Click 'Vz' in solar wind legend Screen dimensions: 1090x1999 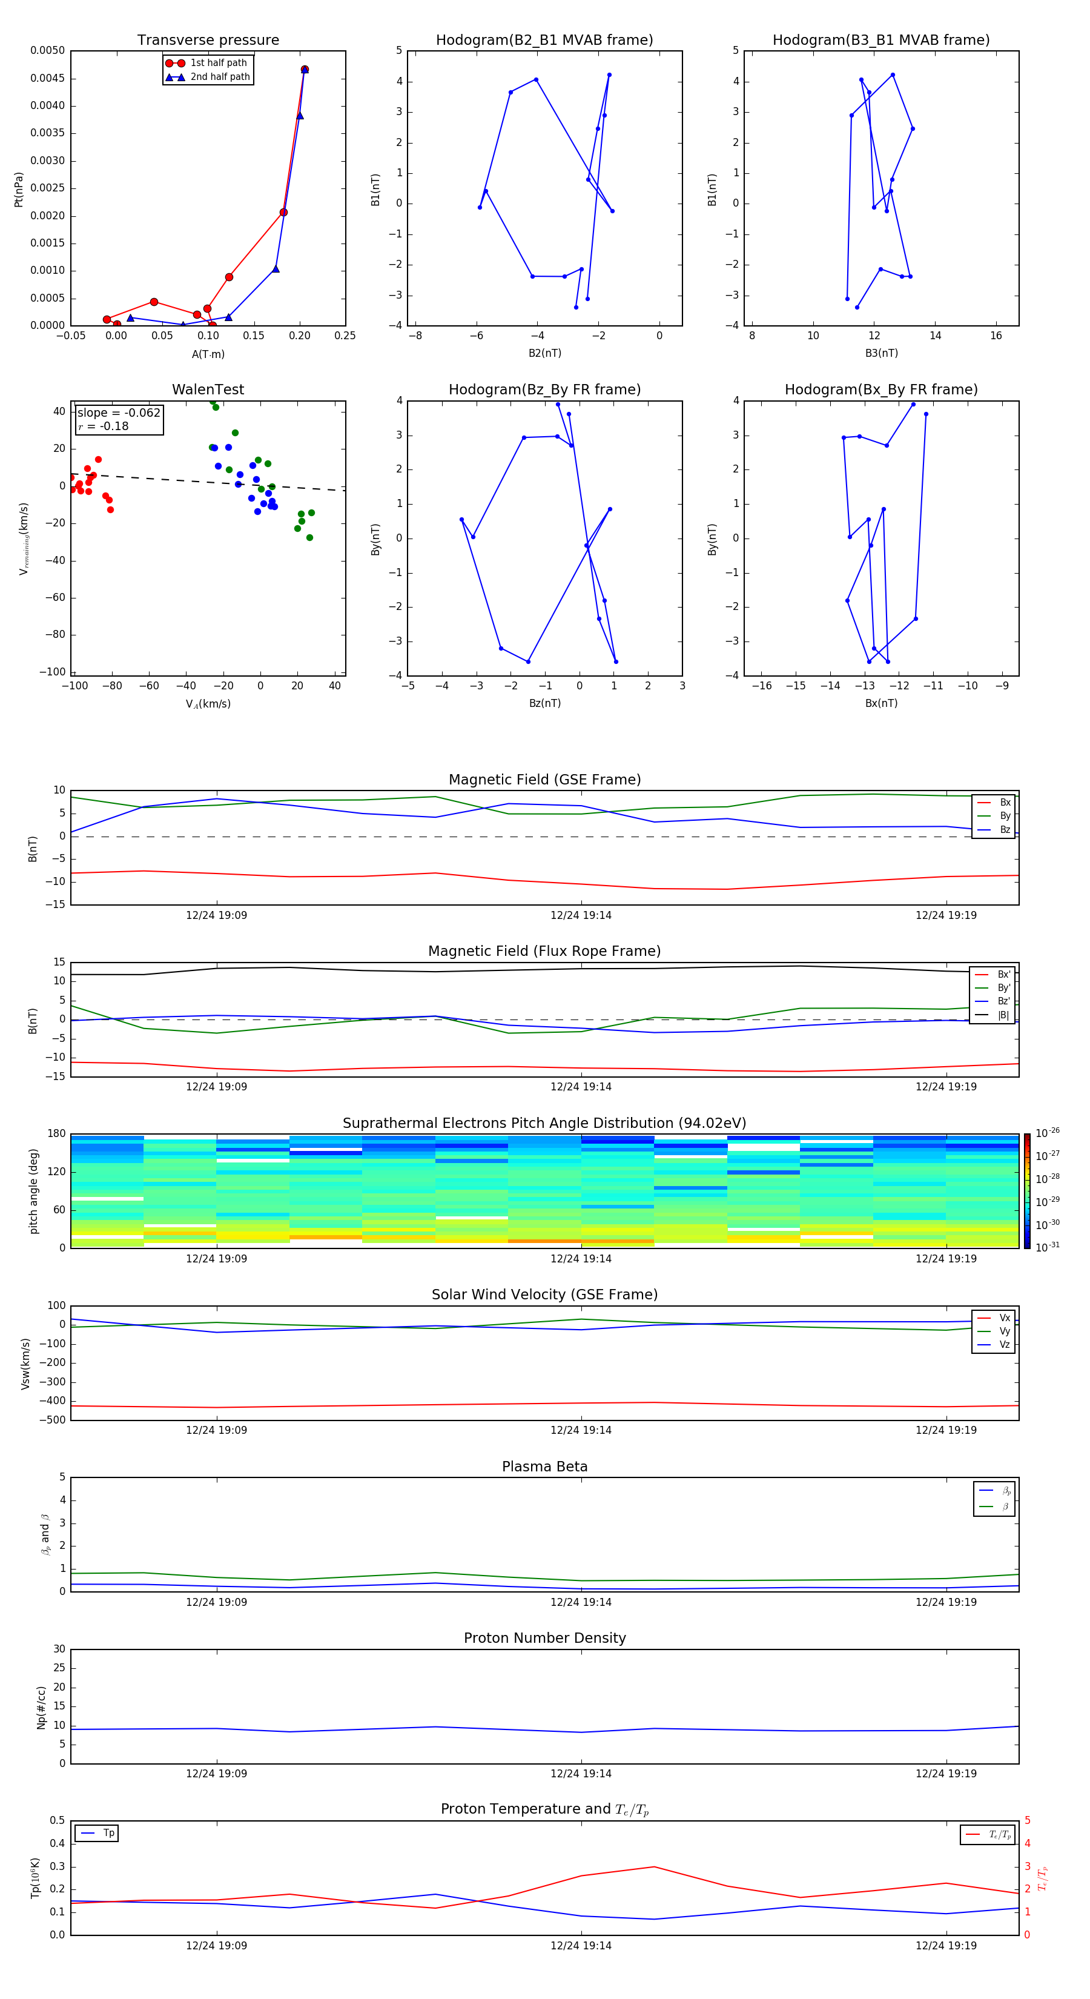(1005, 1345)
